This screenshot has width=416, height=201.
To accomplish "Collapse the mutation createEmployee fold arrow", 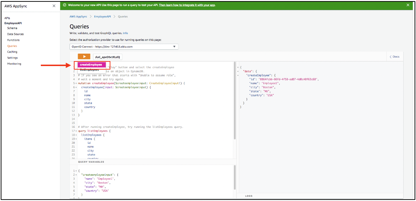I will click(x=76, y=83).
